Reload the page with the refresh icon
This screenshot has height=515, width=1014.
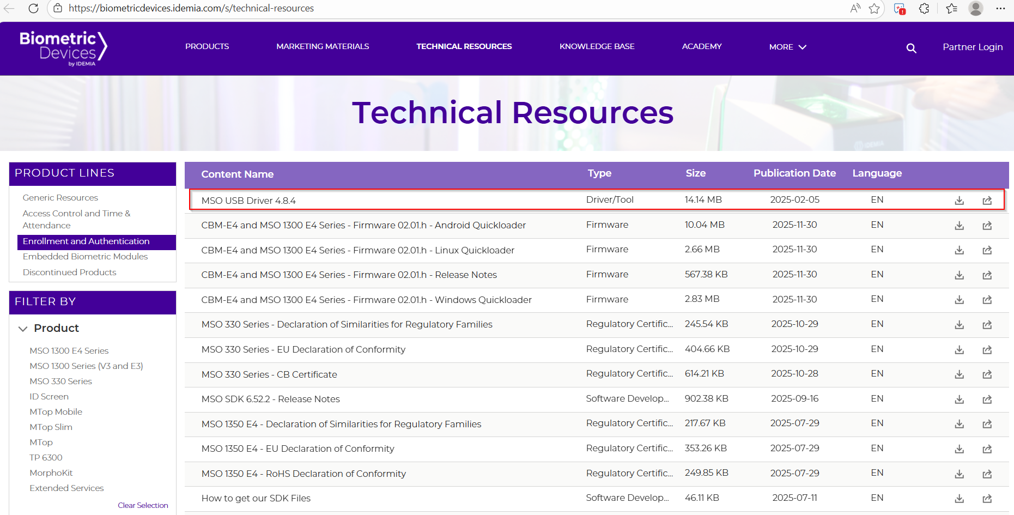tap(33, 8)
